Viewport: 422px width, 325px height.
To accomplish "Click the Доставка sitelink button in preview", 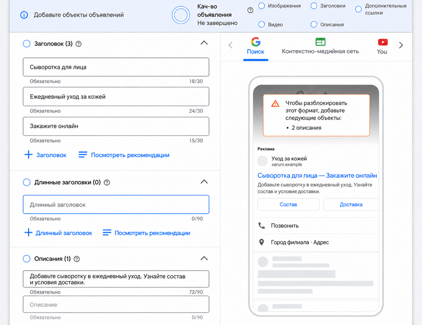I will pos(351,205).
